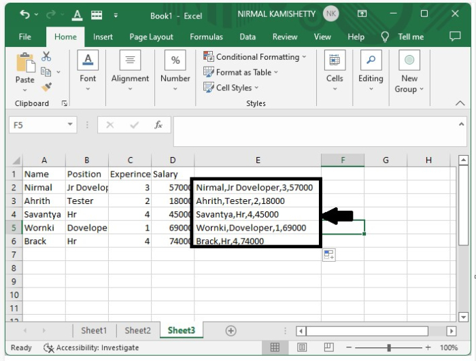The width and height of the screenshot is (476, 361).
Task: Open the Name Box dropdown arrow
Action: (71, 125)
